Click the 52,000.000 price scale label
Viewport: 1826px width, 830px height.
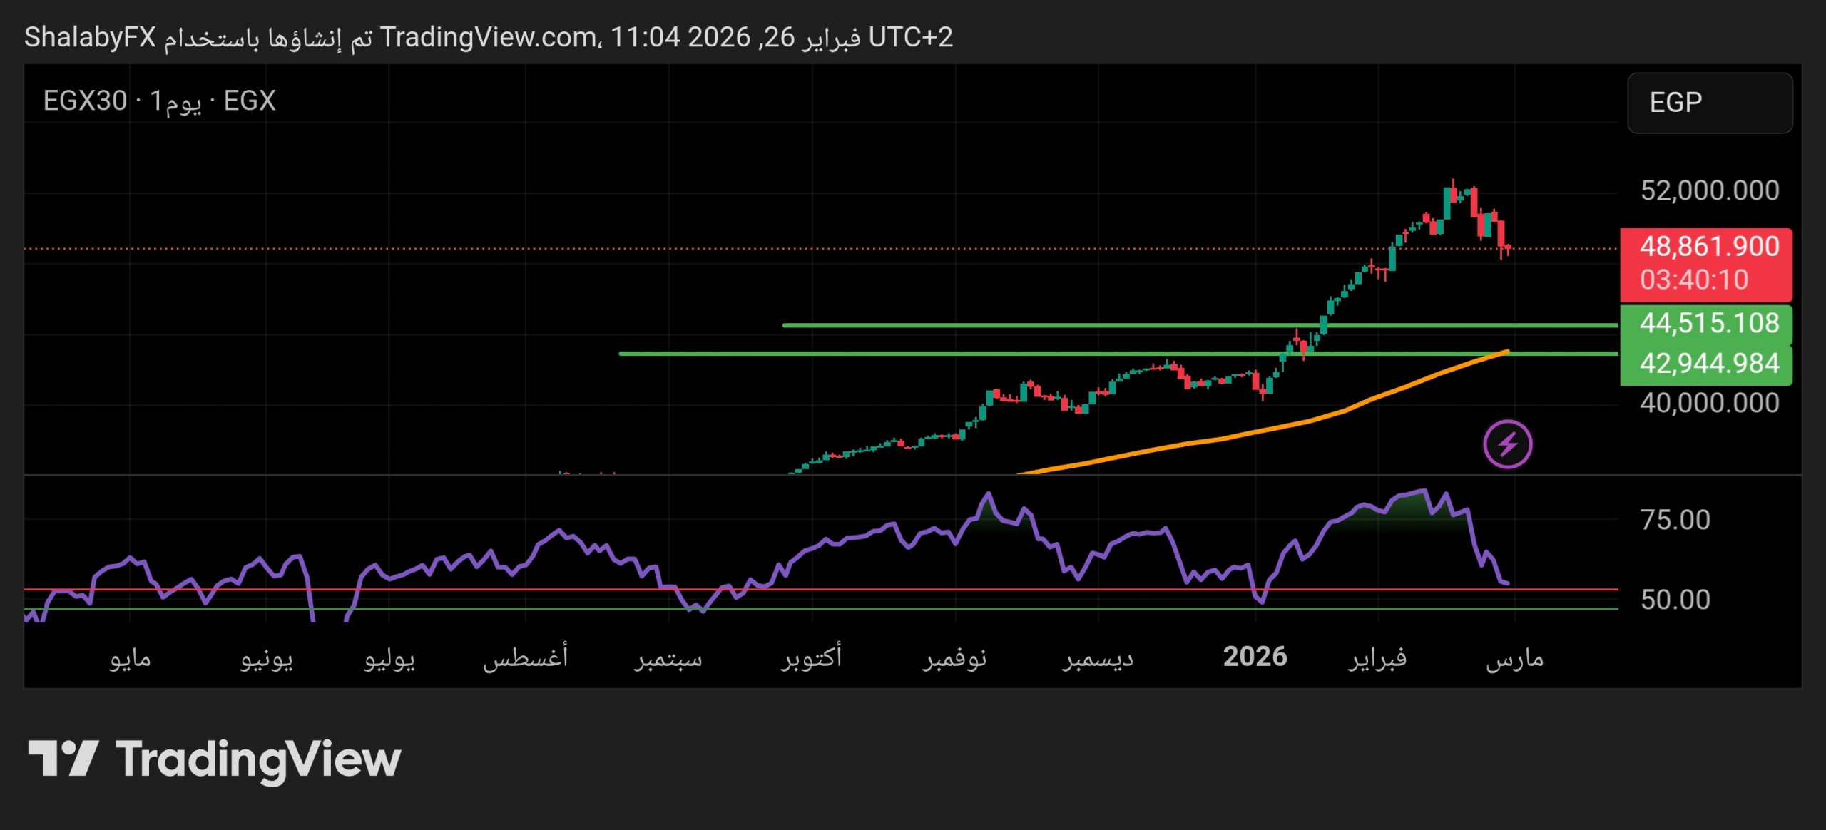coord(1709,190)
